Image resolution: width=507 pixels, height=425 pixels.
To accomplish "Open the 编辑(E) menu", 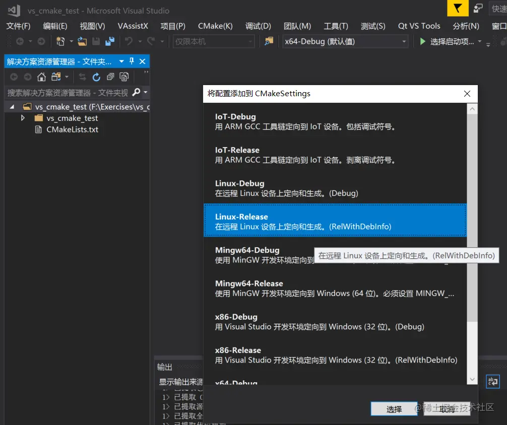I will [x=55, y=26].
